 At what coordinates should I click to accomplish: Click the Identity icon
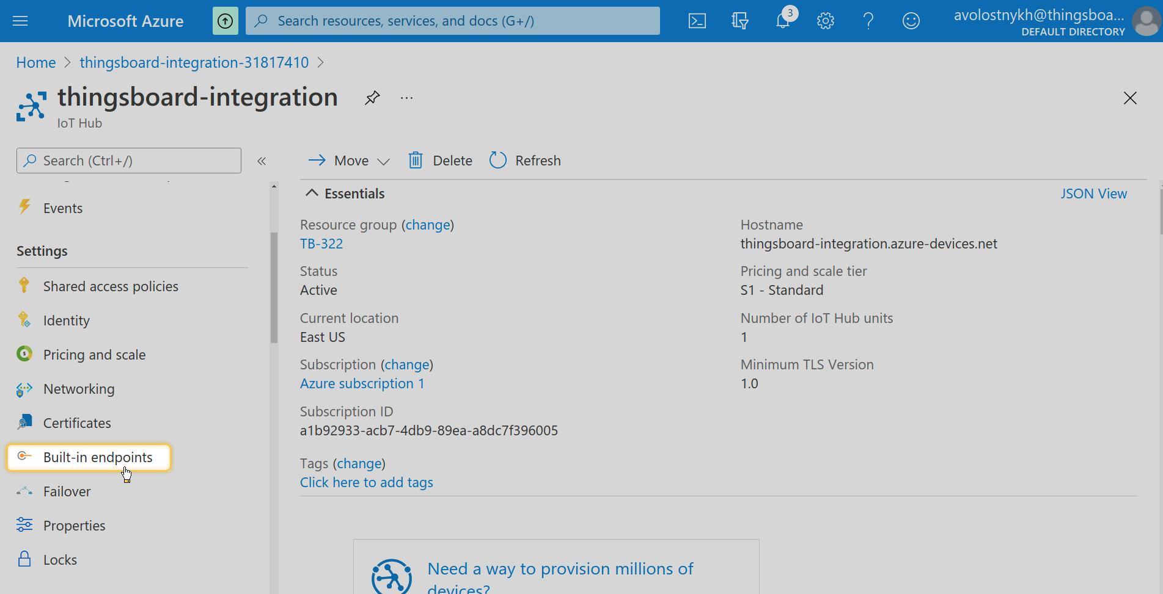[24, 319]
